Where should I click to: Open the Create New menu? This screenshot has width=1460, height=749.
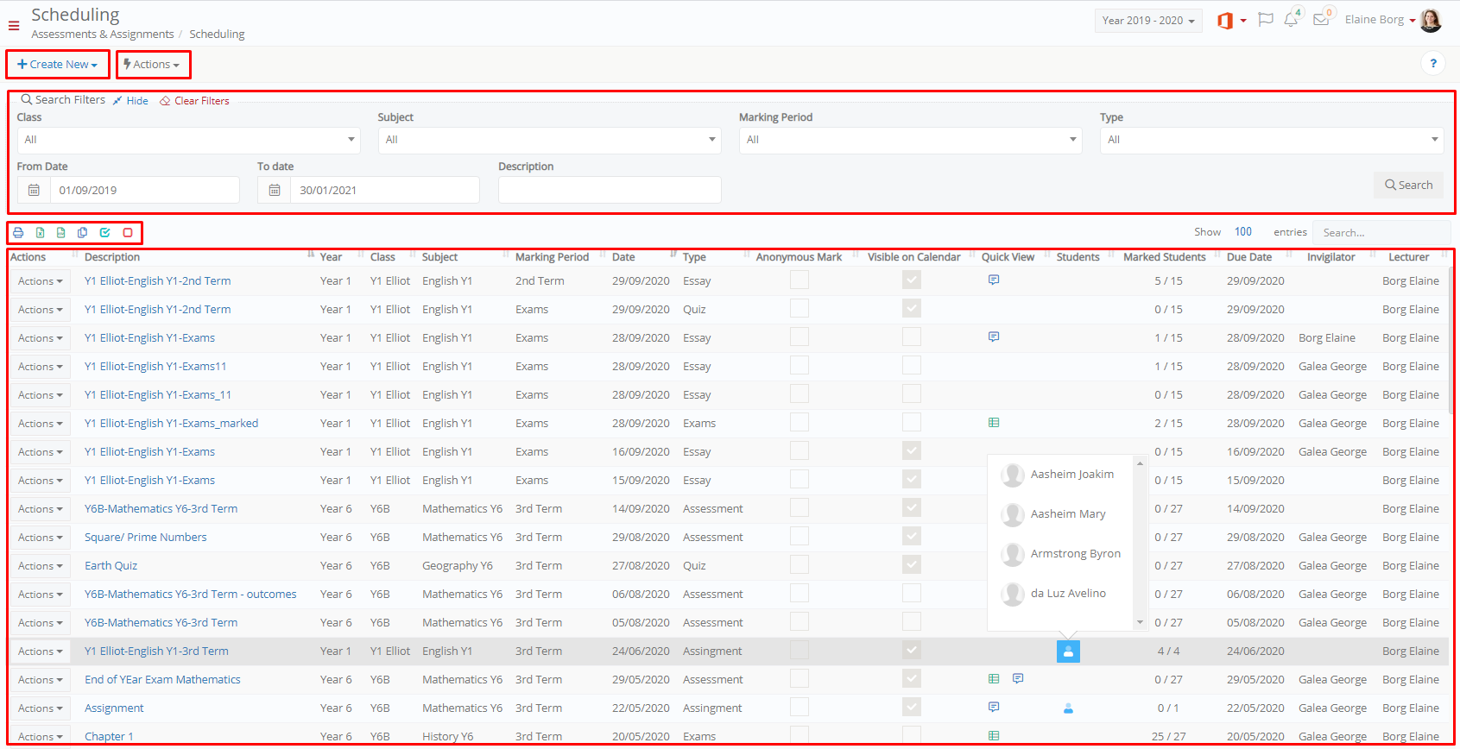(x=58, y=65)
